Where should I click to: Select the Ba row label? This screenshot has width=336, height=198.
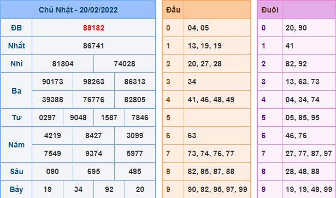(x=16, y=91)
